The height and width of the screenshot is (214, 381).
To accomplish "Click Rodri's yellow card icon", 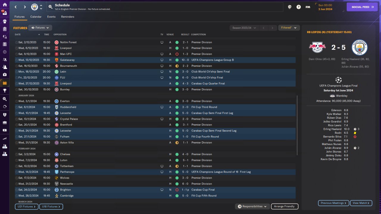I will (355, 133).
